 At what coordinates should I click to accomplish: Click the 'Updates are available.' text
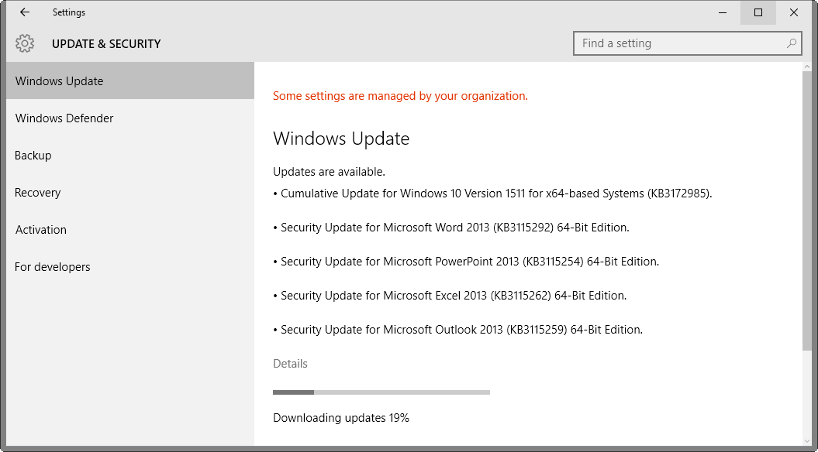coord(329,171)
